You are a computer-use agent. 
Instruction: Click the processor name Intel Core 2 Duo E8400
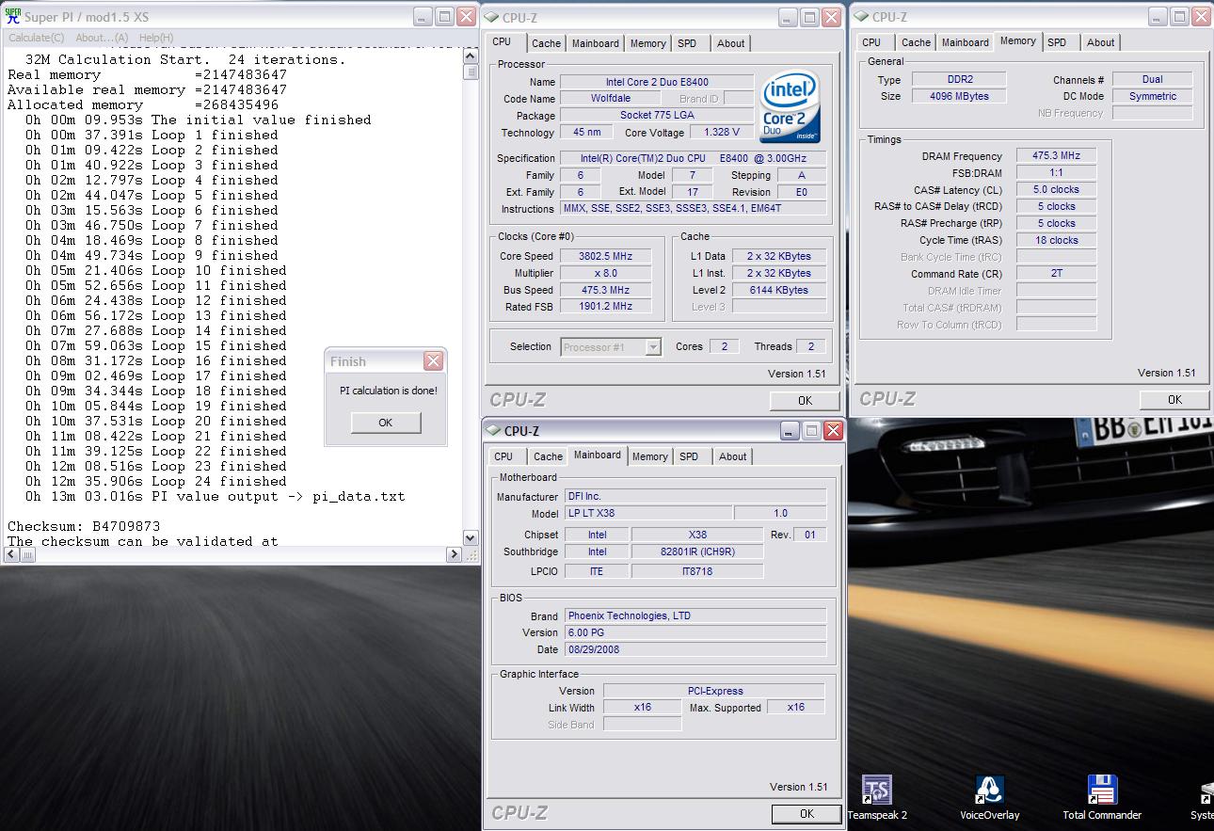(657, 82)
